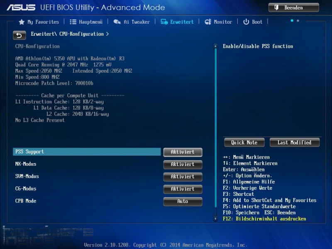Click the Min Speed:800 MHZ line
This screenshot has width=332, height=249.
pyautogui.click(x=37, y=77)
